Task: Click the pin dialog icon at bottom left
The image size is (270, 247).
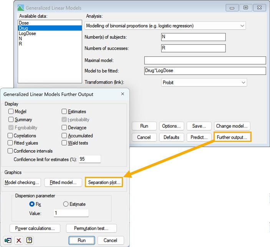Action: (8, 240)
